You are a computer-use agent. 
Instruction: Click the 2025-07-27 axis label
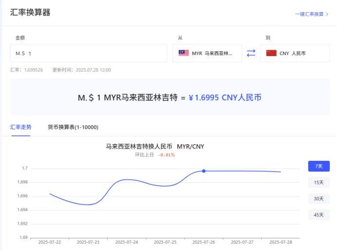[242, 242]
